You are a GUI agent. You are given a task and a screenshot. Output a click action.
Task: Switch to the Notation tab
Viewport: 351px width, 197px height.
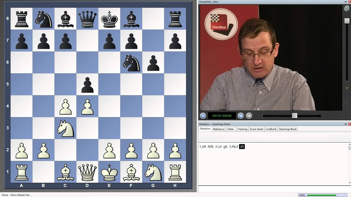(x=205, y=129)
